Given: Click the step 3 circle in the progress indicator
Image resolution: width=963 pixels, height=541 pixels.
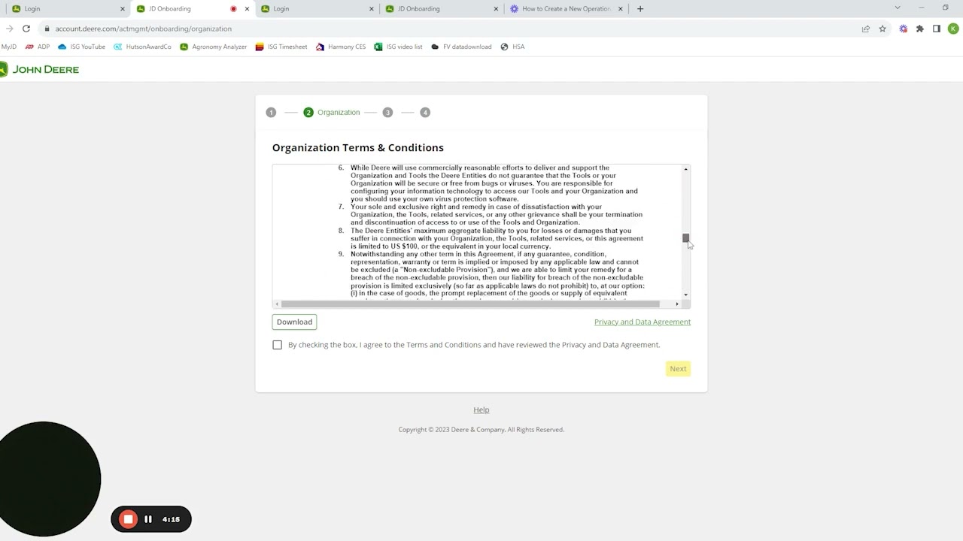Looking at the screenshot, I should point(387,112).
